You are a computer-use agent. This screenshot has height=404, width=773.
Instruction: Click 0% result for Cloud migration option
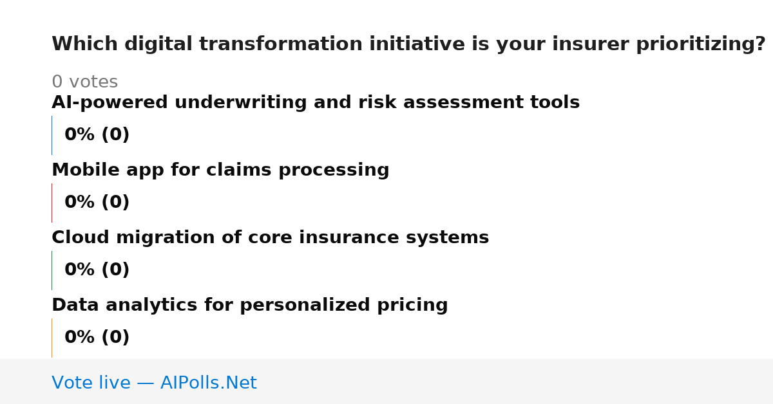point(80,270)
